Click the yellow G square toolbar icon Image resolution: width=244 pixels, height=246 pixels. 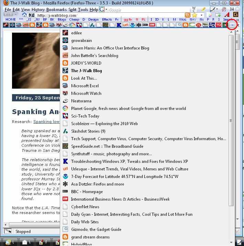pyautogui.click(x=236, y=14)
